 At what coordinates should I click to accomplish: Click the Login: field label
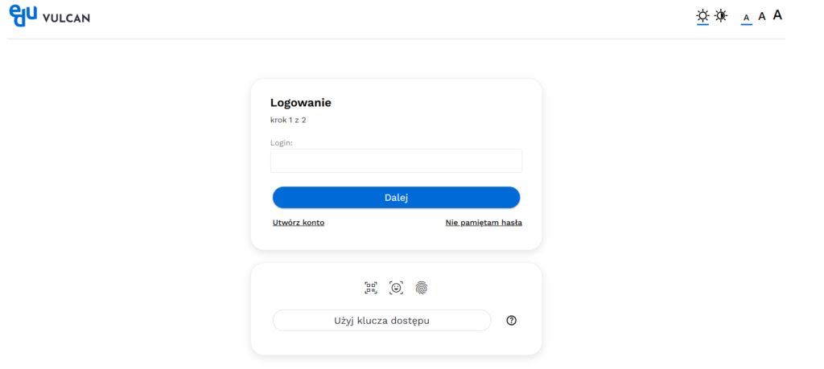(282, 142)
